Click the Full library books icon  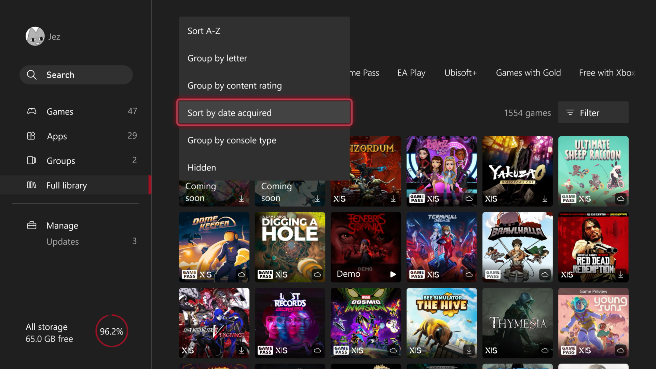coord(31,185)
